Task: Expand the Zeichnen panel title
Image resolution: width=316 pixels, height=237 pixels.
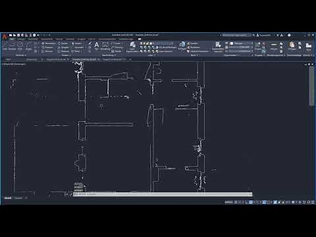Action: (x=21, y=55)
